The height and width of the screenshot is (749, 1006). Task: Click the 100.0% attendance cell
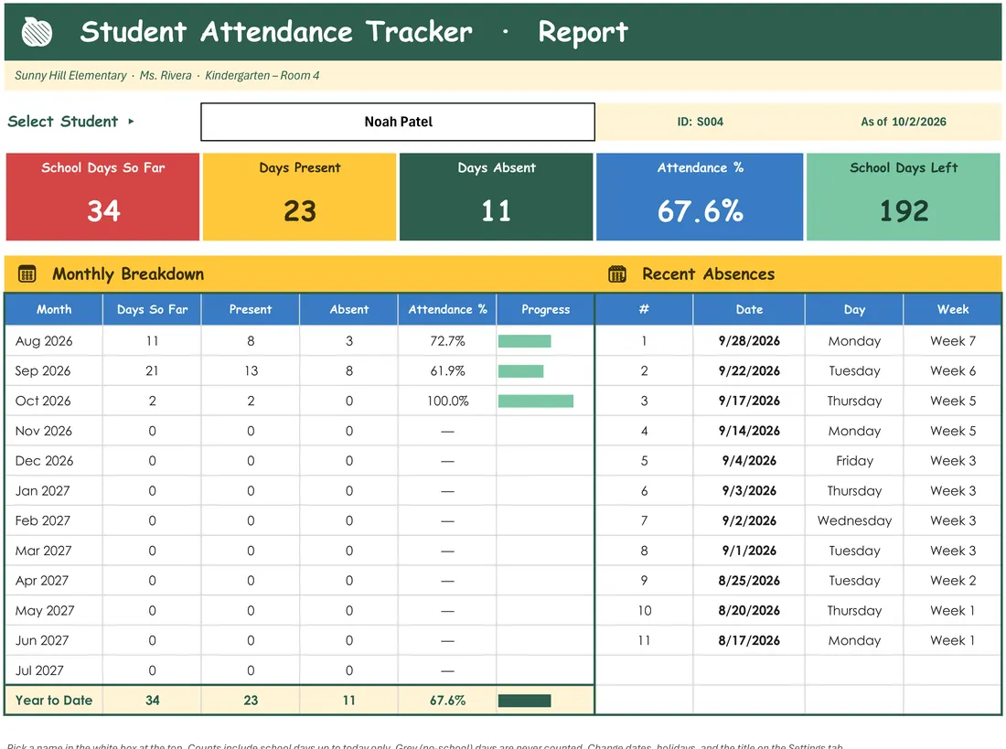click(447, 401)
